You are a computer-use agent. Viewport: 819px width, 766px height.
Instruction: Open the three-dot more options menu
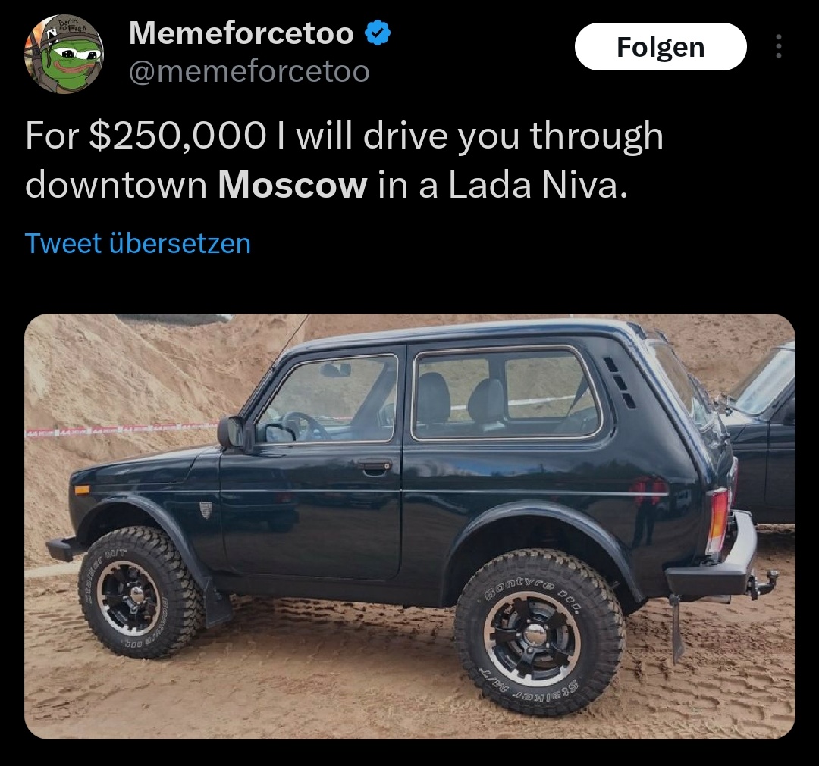point(778,46)
